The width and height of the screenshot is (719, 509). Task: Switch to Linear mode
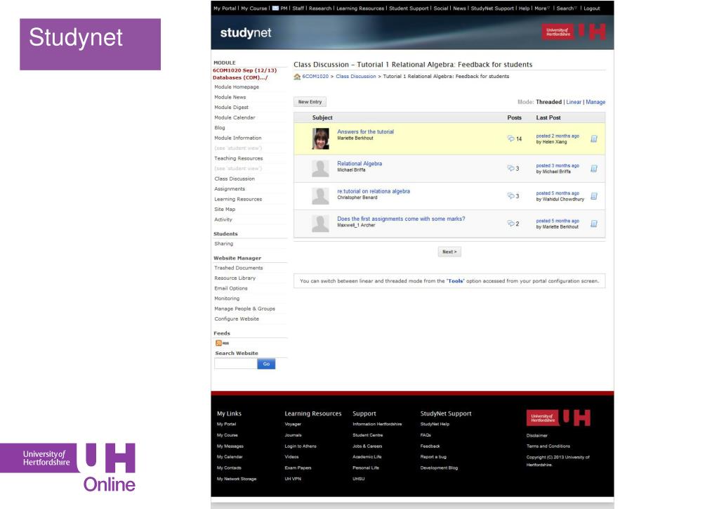coord(574,102)
